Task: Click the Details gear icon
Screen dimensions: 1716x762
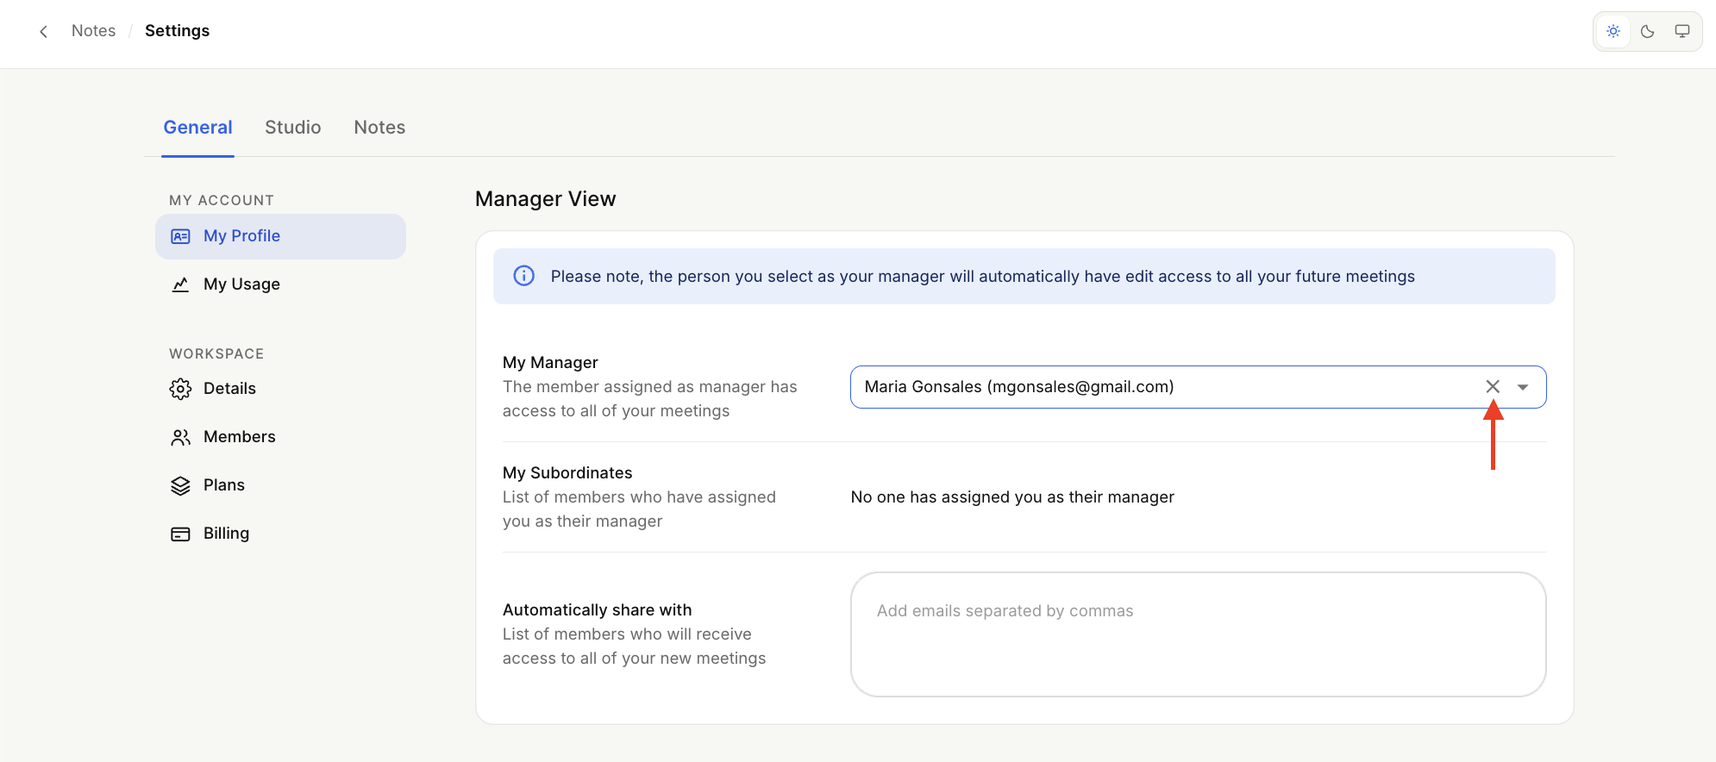Action: (180, 389)
